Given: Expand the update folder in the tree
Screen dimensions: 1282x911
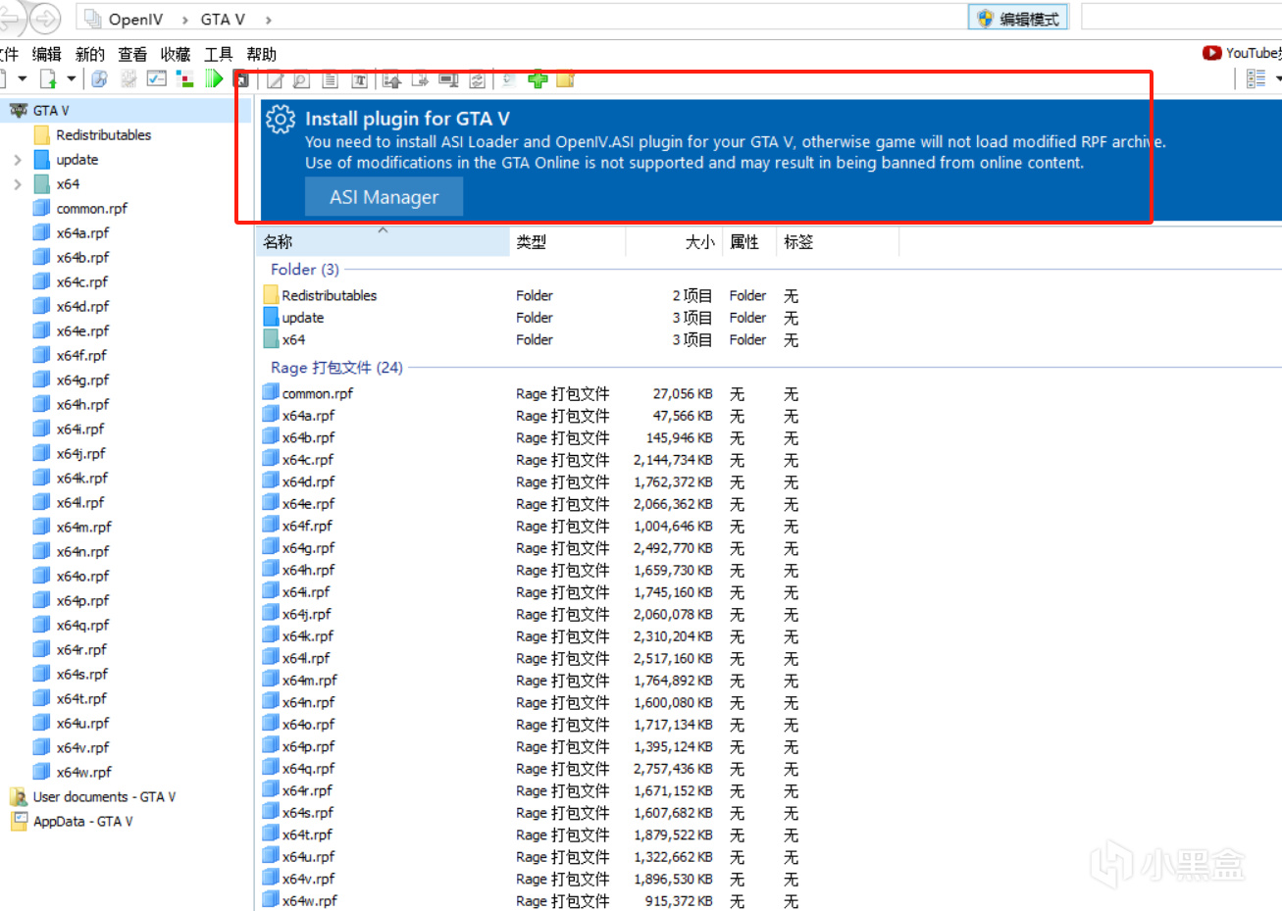Looking at the screenshot, I should (x=18, y=160).
